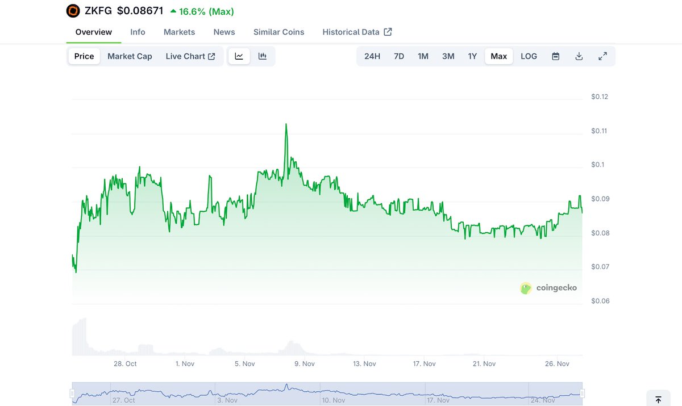
Task: Toggle LOG scale on the chart
Action: 529,56
